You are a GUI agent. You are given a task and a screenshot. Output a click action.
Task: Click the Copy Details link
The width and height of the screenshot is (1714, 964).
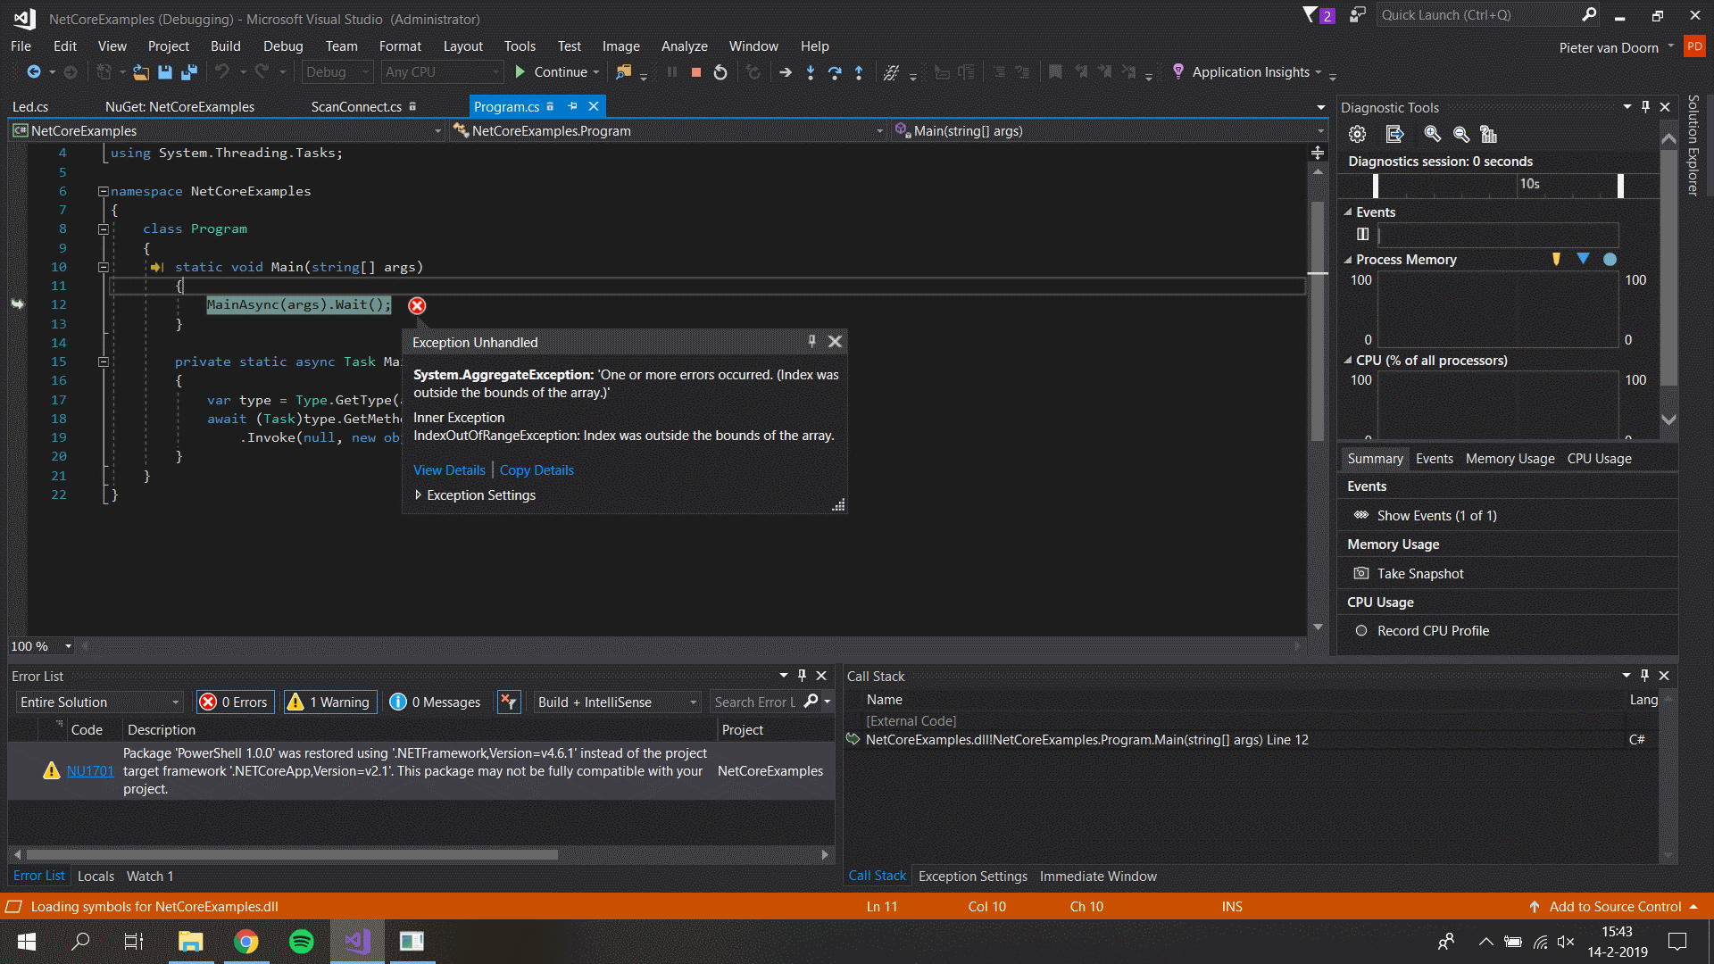537,470
